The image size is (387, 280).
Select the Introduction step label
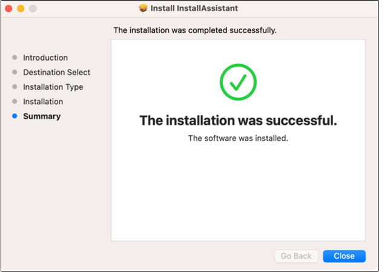click(x=45, y=58)
